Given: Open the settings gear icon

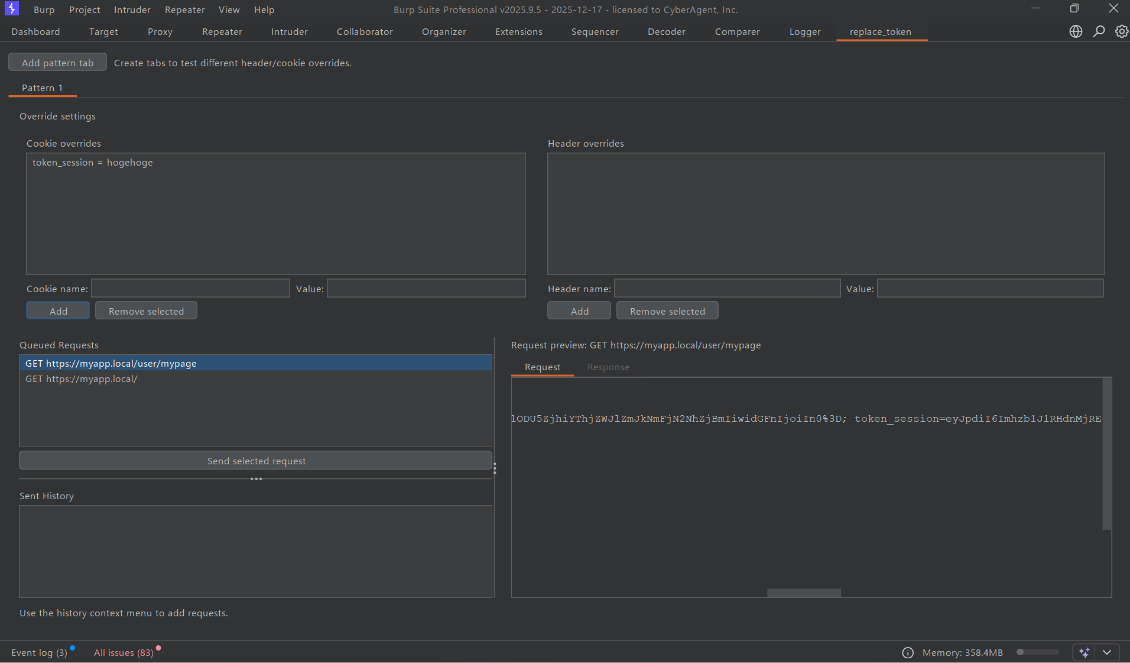Looking at the screenshot, I should 1121,31.
